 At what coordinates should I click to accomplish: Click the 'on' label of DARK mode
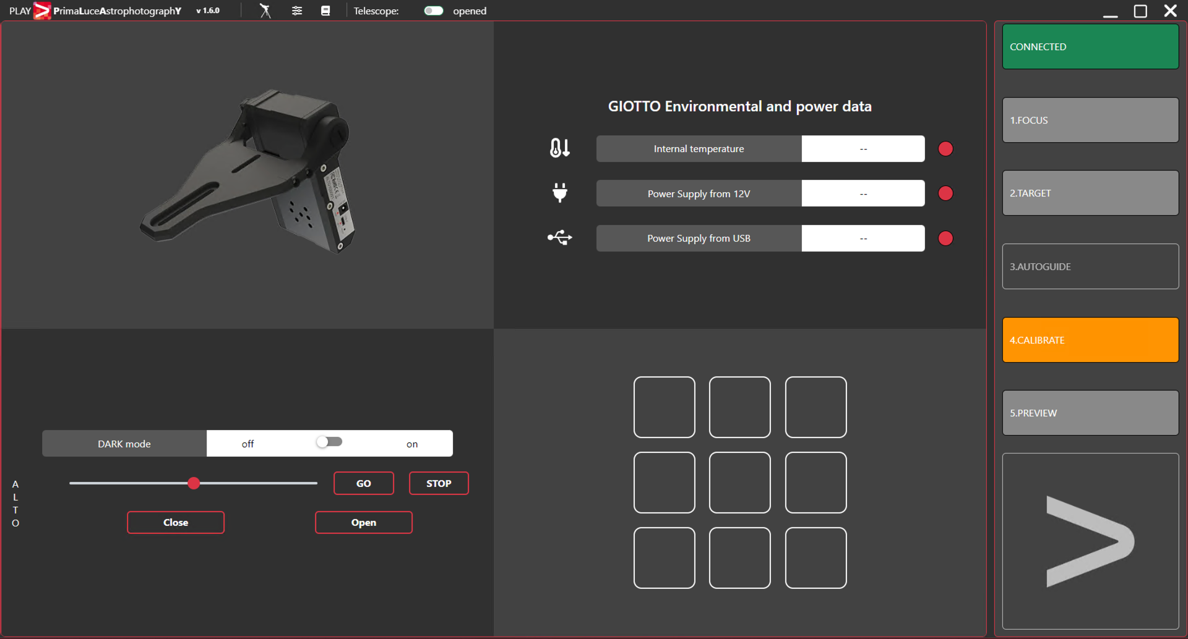(x=412, y=444)
